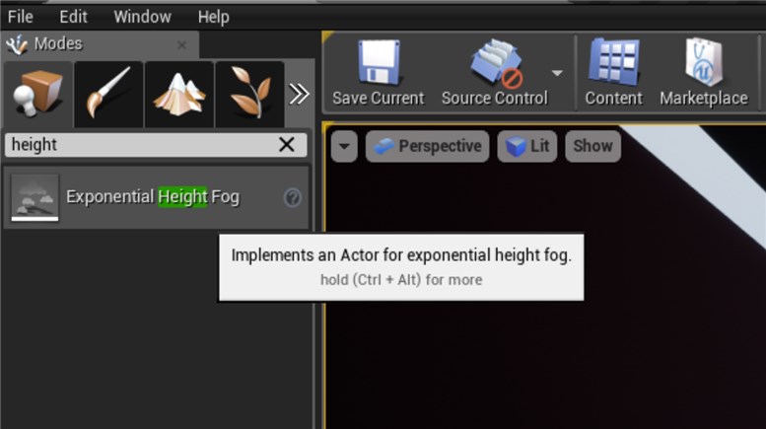Viewport: 766px width, 429px height.
Task: Open the Content browser icon
Action: coord(613,62)
